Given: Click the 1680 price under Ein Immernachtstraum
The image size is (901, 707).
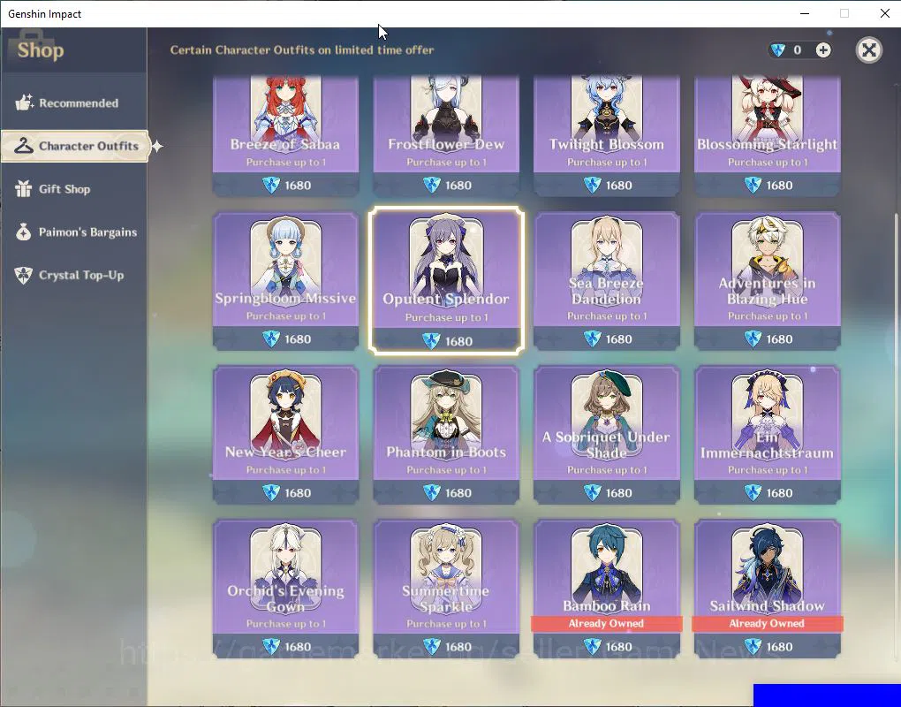Looking at the screenshot, I should pyautogui.click(x=780, y=493).
